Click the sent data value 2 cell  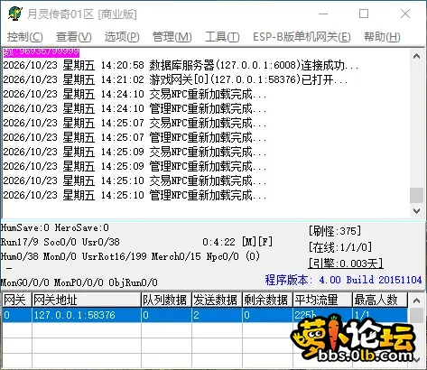tap(217, 315)
